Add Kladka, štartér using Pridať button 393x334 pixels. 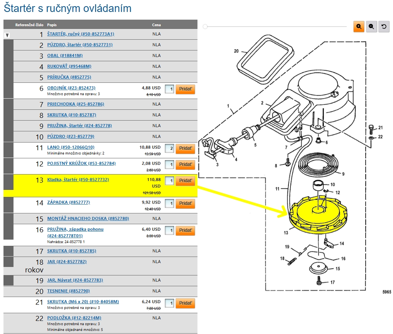click(x=185, y=181)
